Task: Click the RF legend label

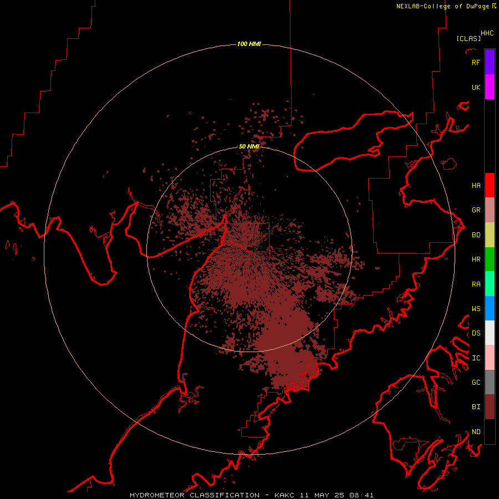Action: point(476,62)
